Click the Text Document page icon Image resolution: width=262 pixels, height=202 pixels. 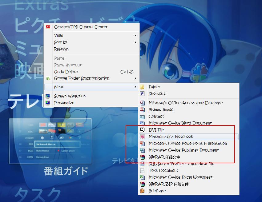[x=142, y=170]
